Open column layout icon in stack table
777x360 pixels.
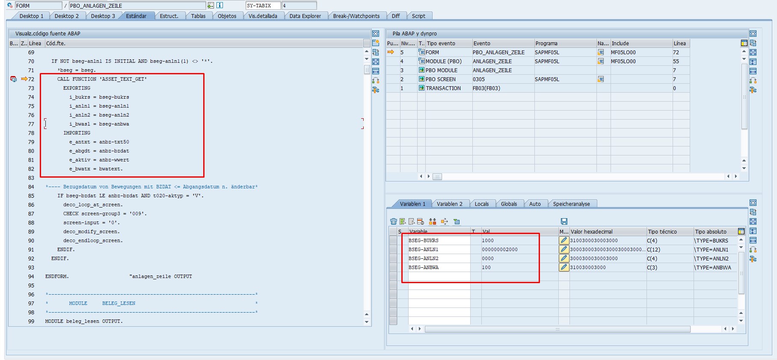[744, 43]
